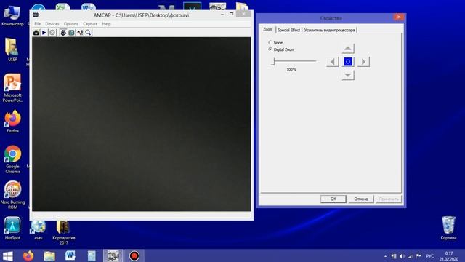Click the pan up arrow button
This screenshot has width=465, height=262.
[x=348, y=49]
